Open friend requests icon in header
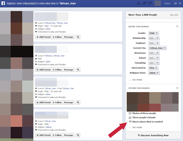The width and height of the screenshot is (183, 141). point(139,3)
